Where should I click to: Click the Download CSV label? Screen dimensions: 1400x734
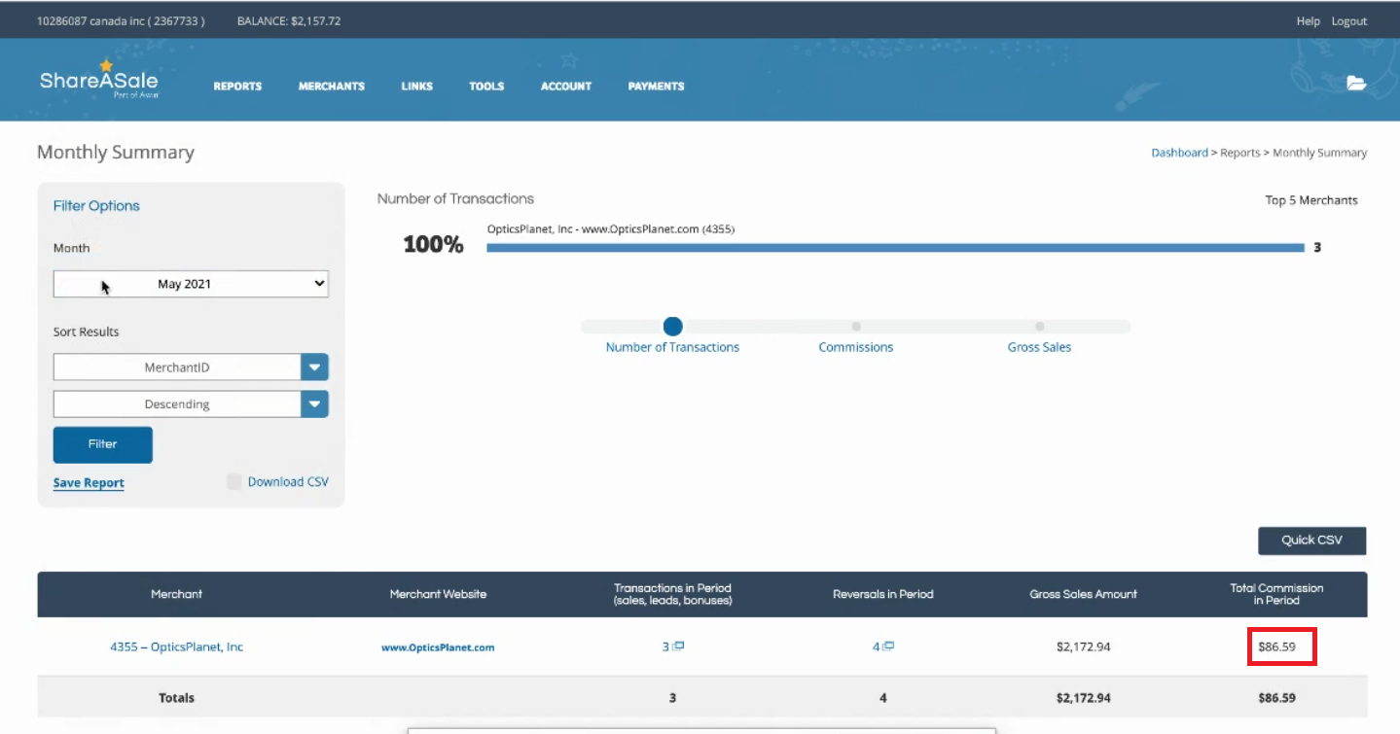click(288, 481)
